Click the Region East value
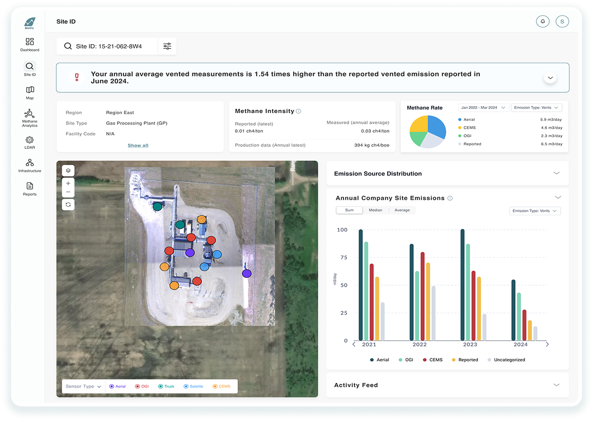The width and height of the screenshot is (593, 421). tap(120, 112)
